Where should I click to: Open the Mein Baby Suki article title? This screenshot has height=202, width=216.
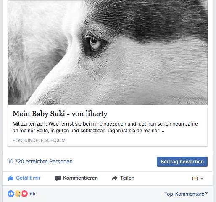60,114
